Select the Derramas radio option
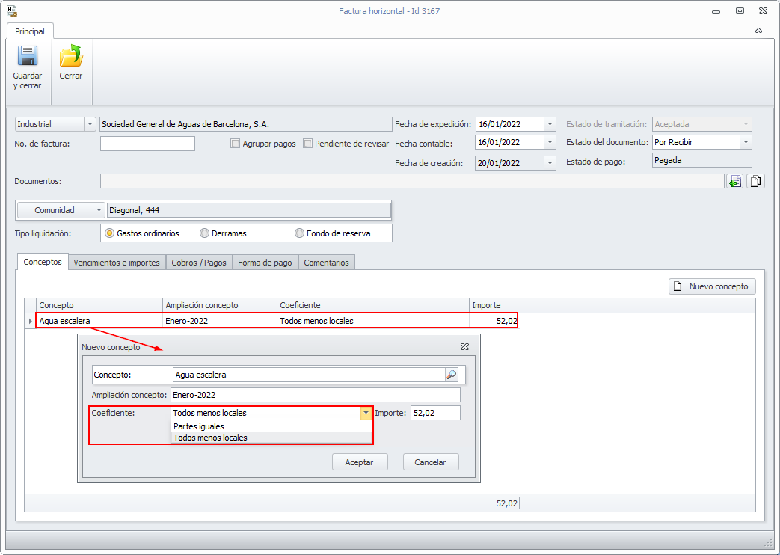 click(204, 233)
